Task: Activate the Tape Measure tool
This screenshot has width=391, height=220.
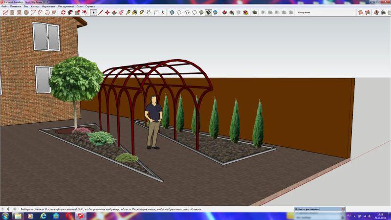Action: click(128, 12)
